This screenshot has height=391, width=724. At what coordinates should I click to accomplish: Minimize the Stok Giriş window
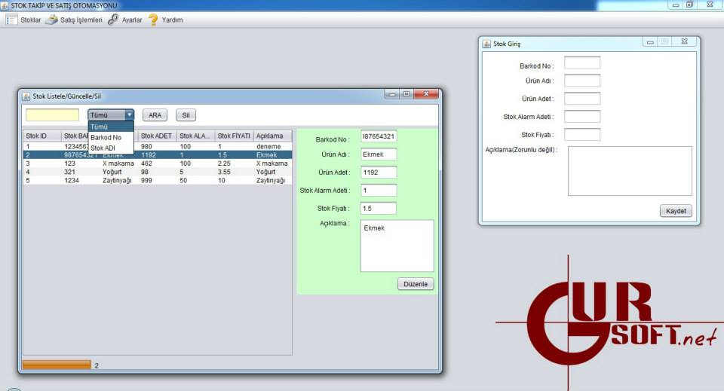[650, 42]
